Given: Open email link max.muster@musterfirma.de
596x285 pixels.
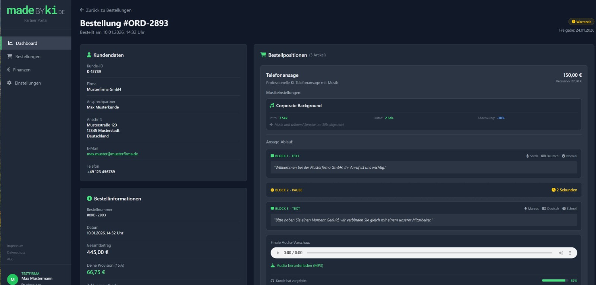Looking at the screenshot, I should [112, 154].
